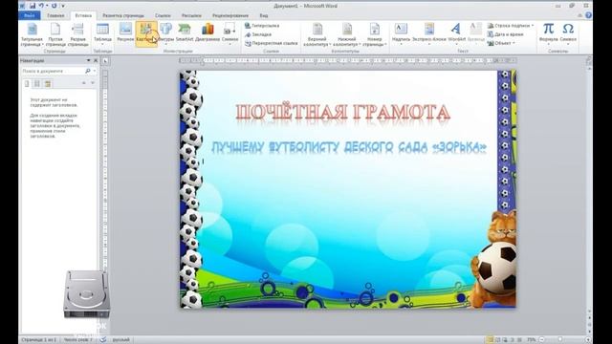Open the Page Number (Номер страницы) dropdown

375,34
